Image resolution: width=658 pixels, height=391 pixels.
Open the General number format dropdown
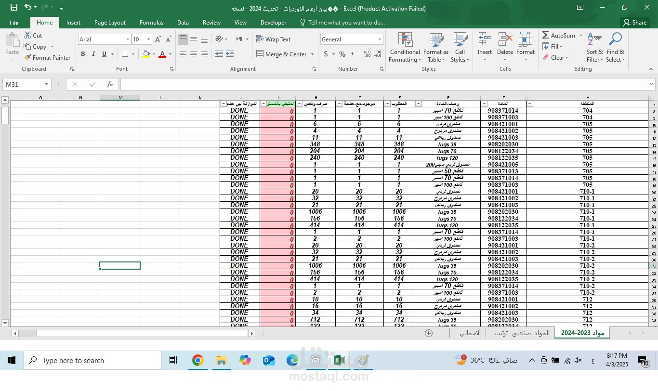[x=380, y=39]
